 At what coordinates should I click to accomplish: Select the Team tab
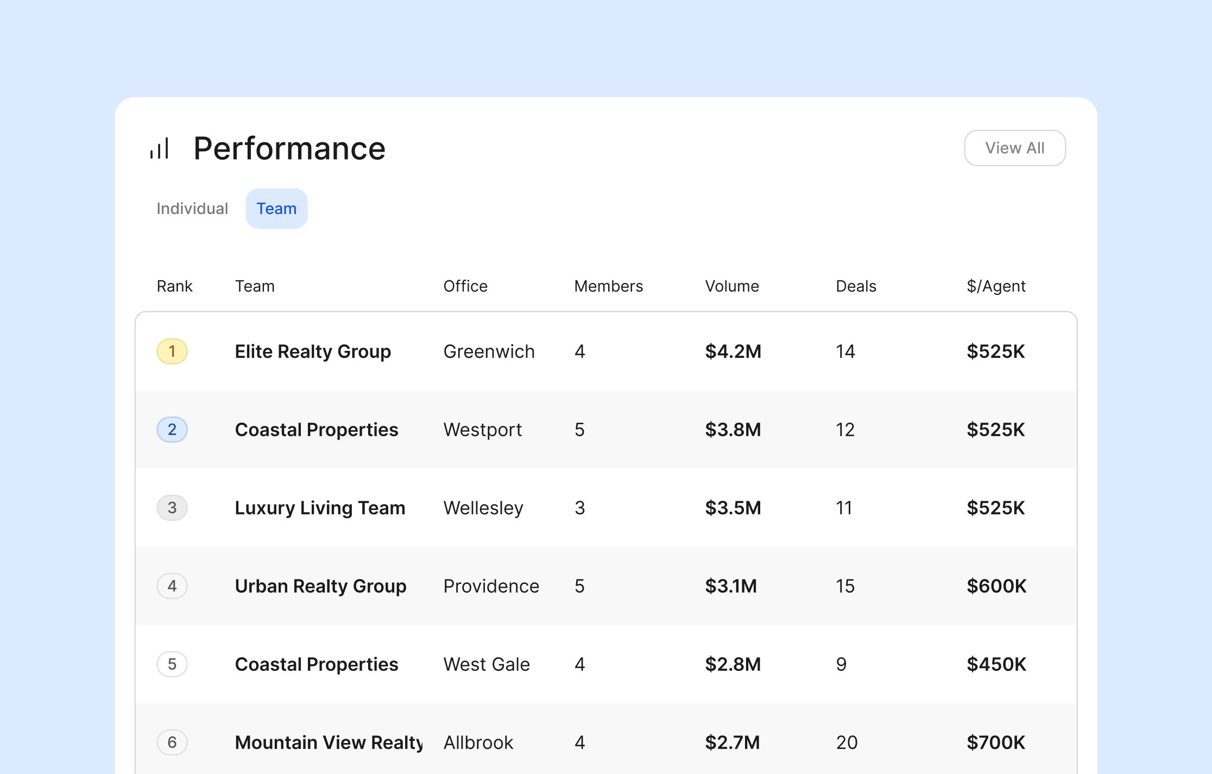point(276,209)
